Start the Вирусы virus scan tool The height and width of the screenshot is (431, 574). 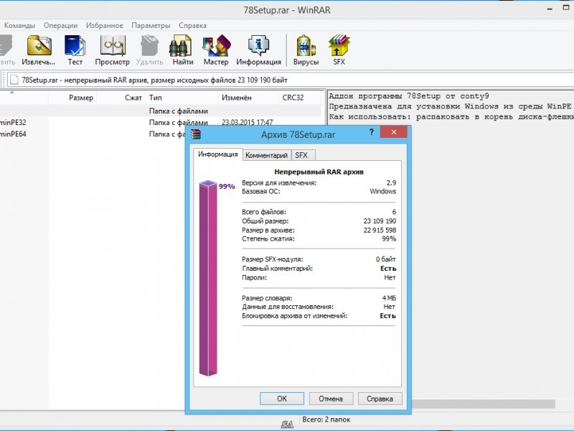click(306, 50)
